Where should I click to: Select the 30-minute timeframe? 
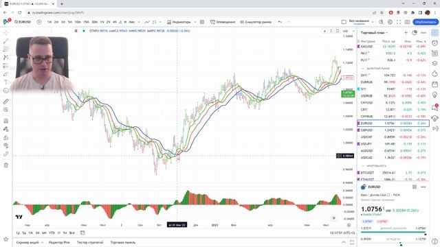[x=95, y=22]
